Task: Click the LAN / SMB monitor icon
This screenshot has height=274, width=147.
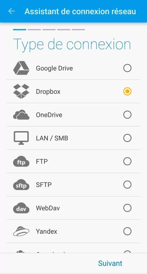Action: point(21,138)
